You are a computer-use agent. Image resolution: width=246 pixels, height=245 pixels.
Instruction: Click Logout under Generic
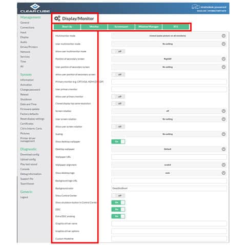[24, 197]
